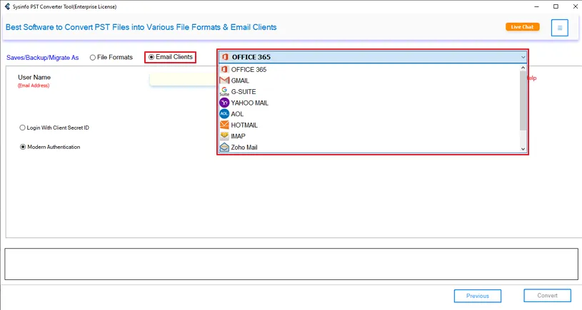This screenshot has width=582, height=310.
Task: Pick AOL from the list
Action: pos(369,114)
